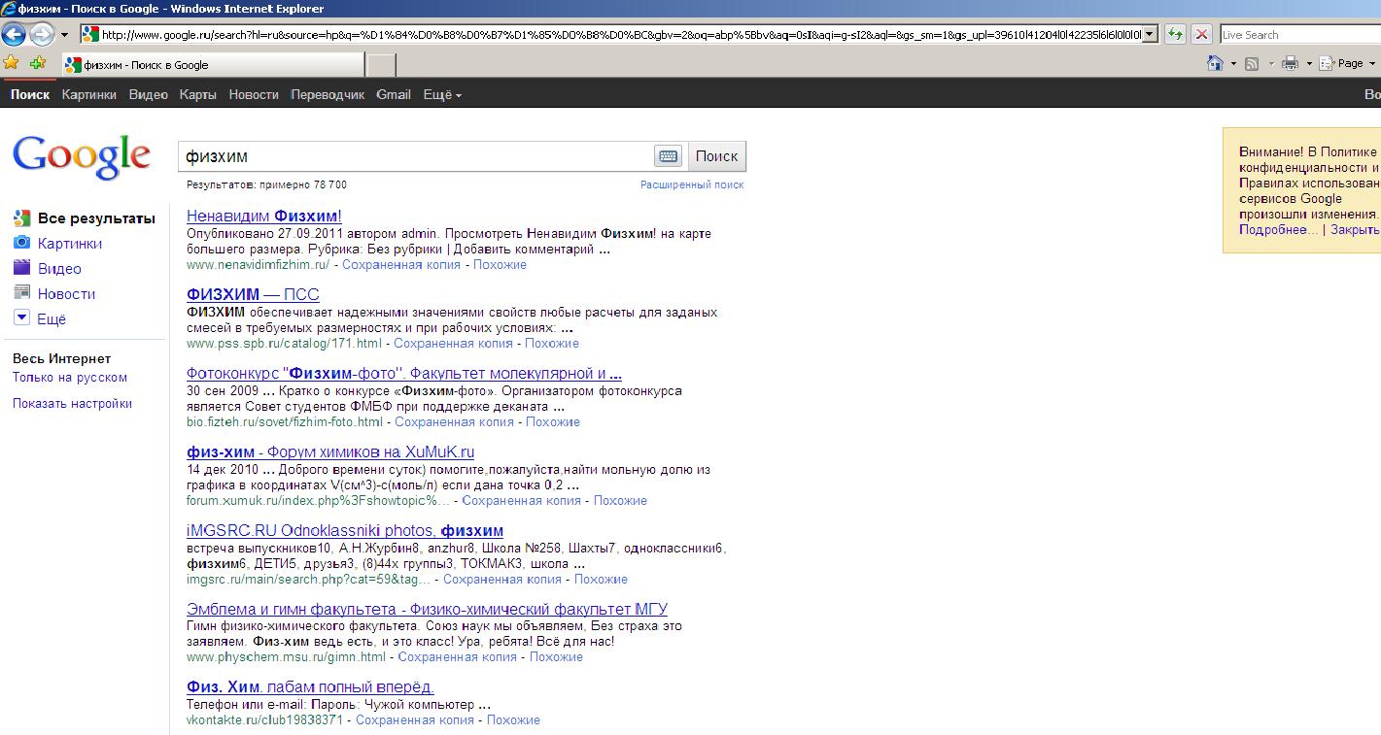Open Фотоконкурс 'Физхим-фото' result
The width and height of the screenshot is (1381, 735).
404,373
